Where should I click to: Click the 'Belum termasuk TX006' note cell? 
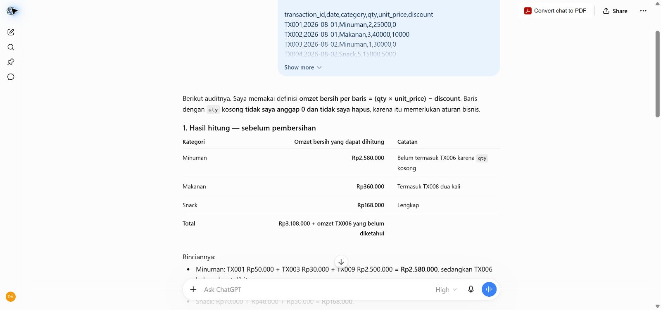[443, 163]
